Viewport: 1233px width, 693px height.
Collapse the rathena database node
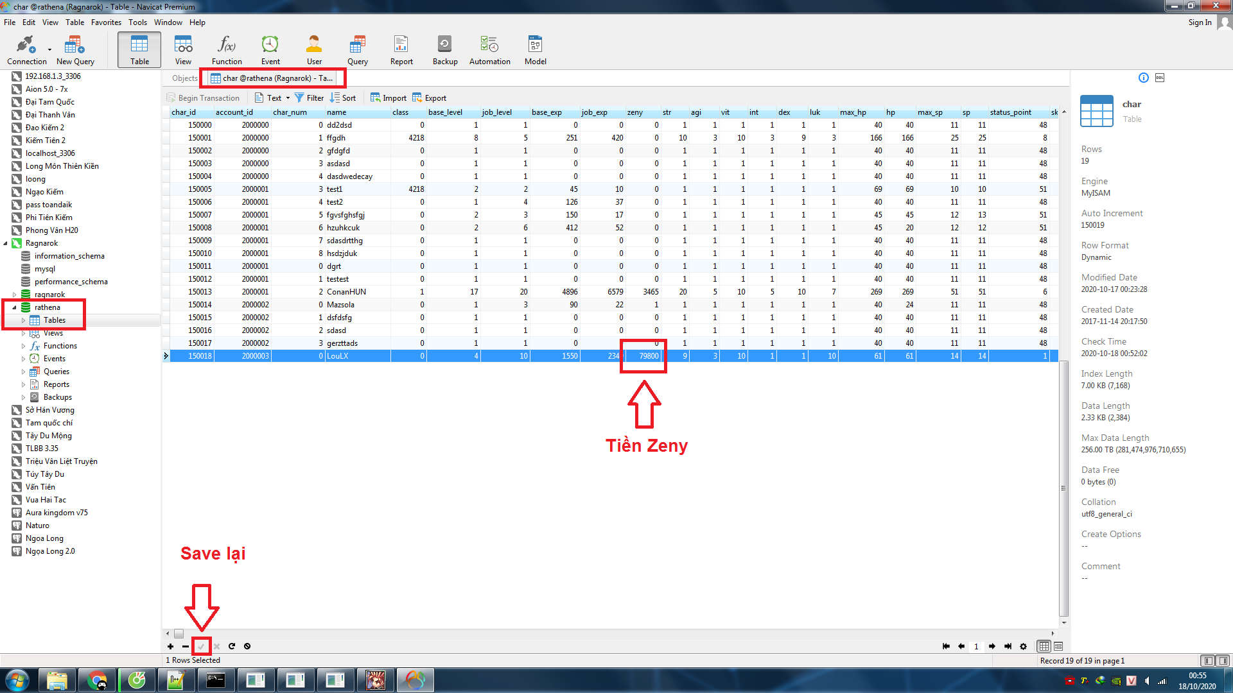[x=14, y=307]
